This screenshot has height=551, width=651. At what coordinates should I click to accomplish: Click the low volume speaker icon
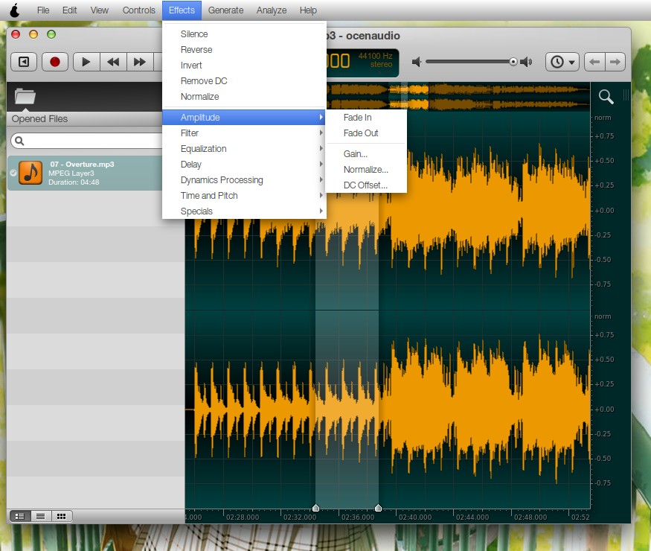417,62
